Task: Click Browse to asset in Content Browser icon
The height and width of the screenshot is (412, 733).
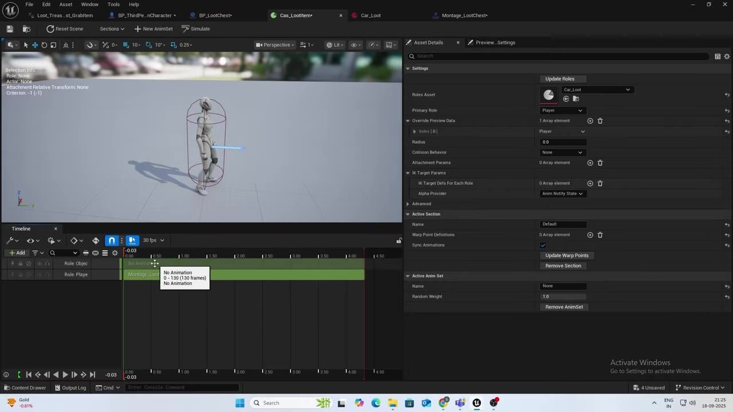Action: click(x=26, y=29)
